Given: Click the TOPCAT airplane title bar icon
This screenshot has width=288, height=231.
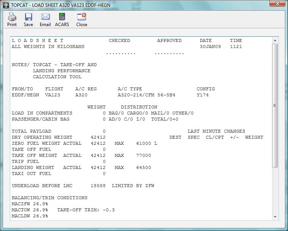Looking at the screenshot, I should tap(6, 5).
